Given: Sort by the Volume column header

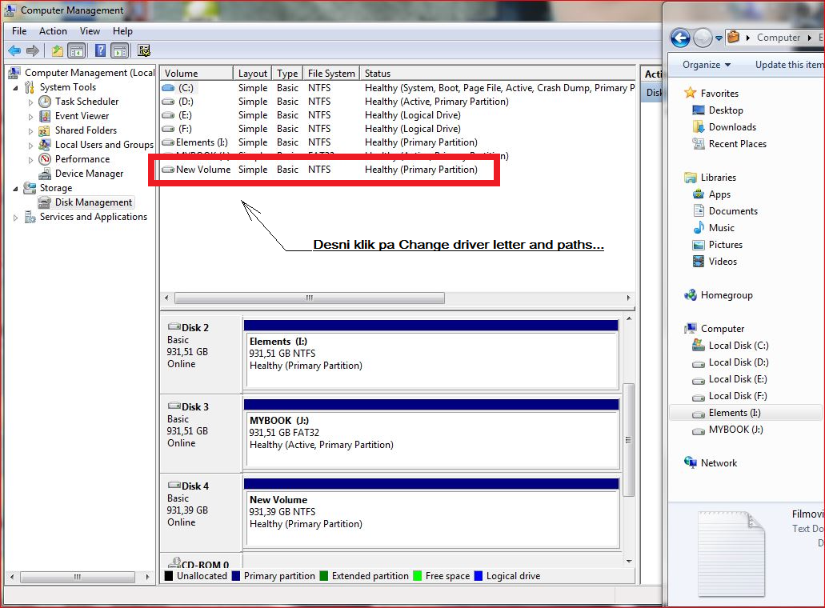Looking at the screenshot, I should point(196,73).
